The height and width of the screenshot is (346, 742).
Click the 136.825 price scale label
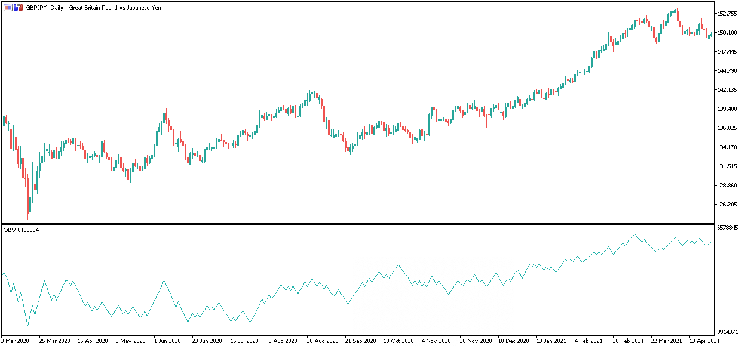726,128
